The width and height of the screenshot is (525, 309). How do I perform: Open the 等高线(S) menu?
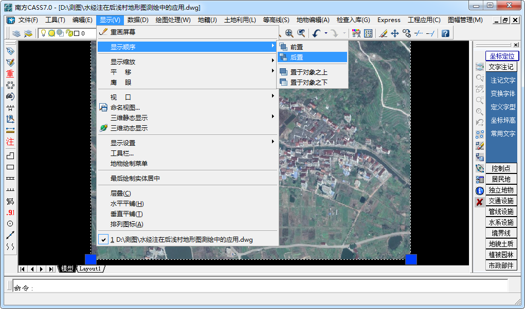(276, 20)
